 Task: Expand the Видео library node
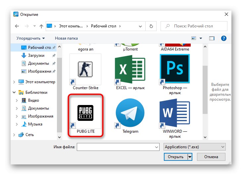pyautogui.click(x=17, y=100)
